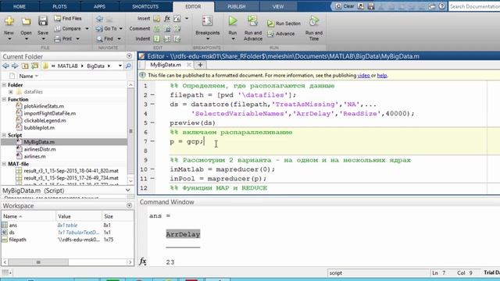The image size is (500, 281).
Task: Click the Clear quick access button
Action: pyautogui.click(x=345, y=6)
